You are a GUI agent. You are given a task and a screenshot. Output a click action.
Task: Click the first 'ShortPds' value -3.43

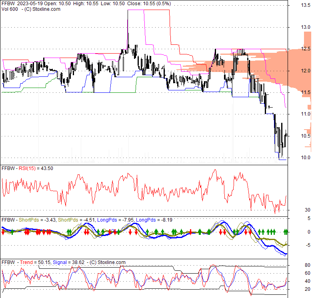(x=49, y=220)
